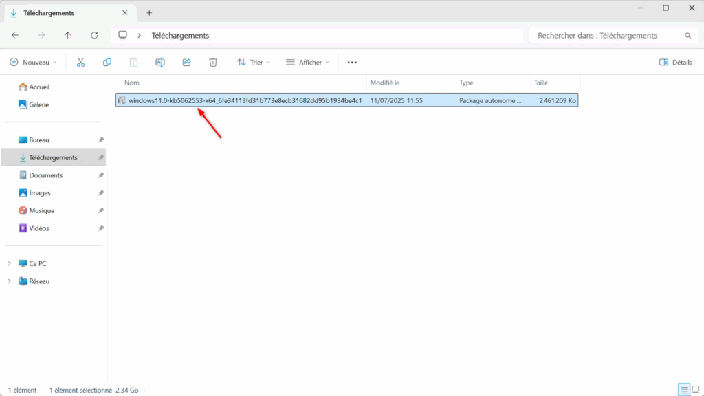This screenshot has width=704, height=396.
Task: Expand the Réseau tree node
Action: coord(9,281)
